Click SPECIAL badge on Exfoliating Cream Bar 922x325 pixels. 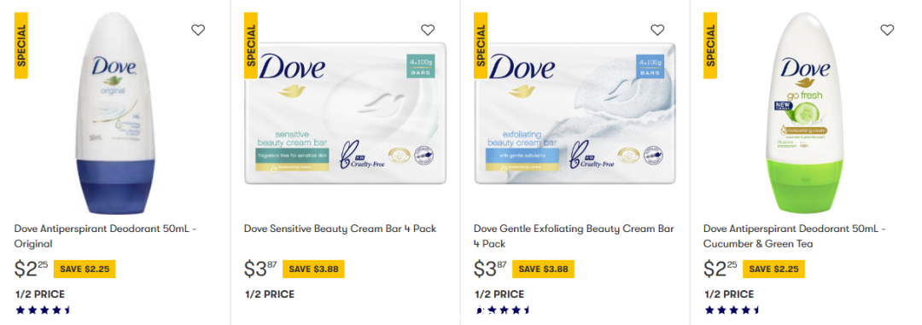coord(481,45)
